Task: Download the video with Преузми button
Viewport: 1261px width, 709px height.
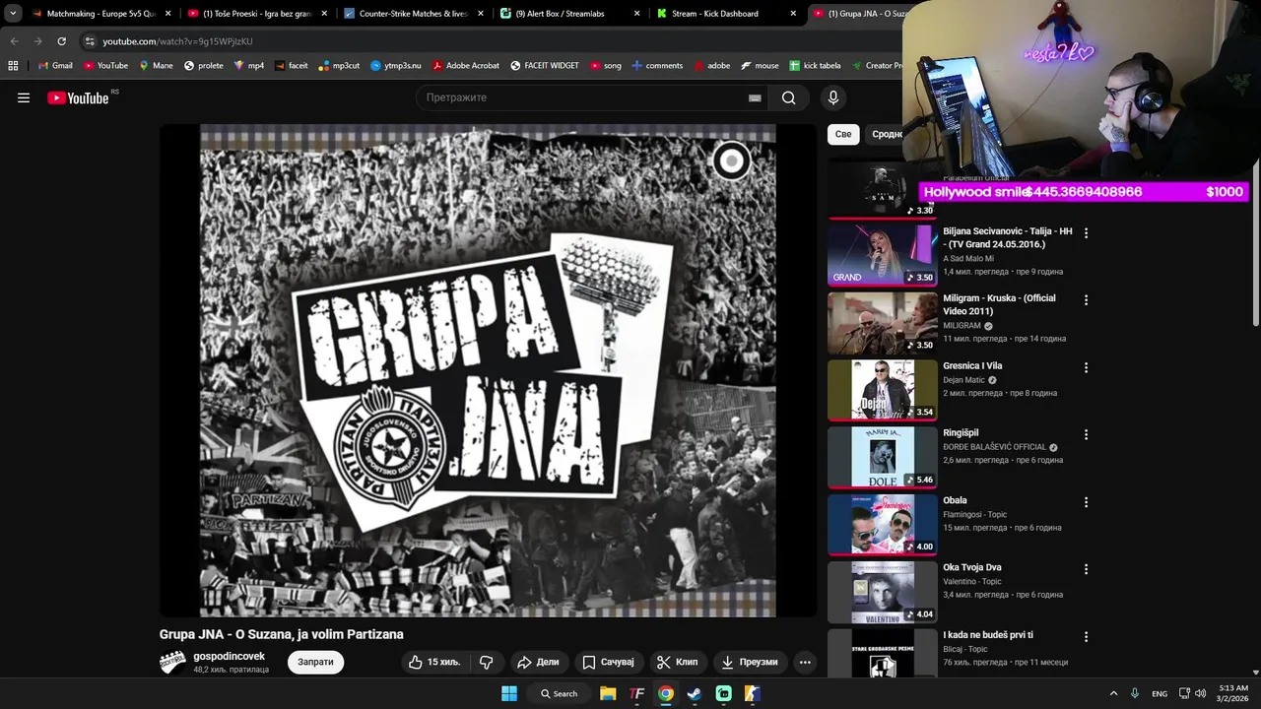Action: click(750, 662)
